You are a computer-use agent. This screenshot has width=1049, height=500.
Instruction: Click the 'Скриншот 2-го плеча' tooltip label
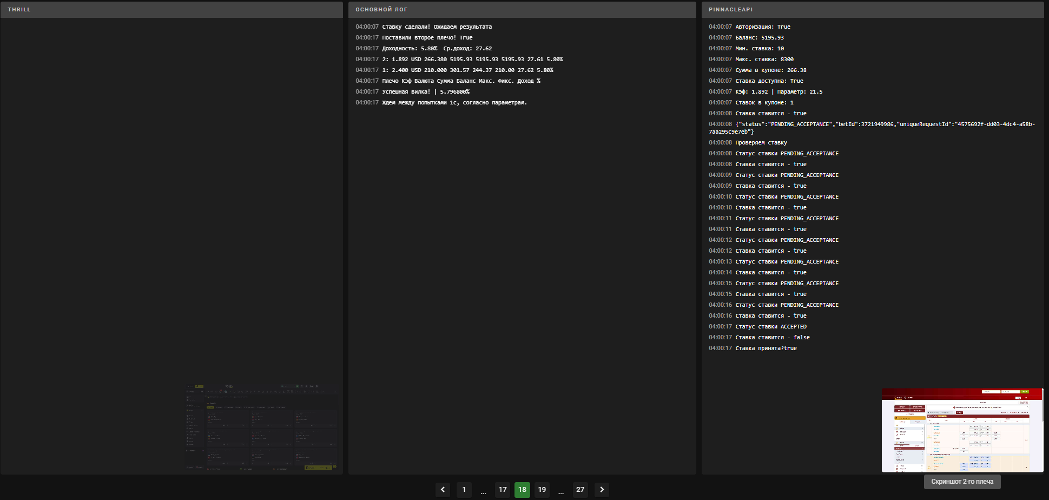point(962,482)
